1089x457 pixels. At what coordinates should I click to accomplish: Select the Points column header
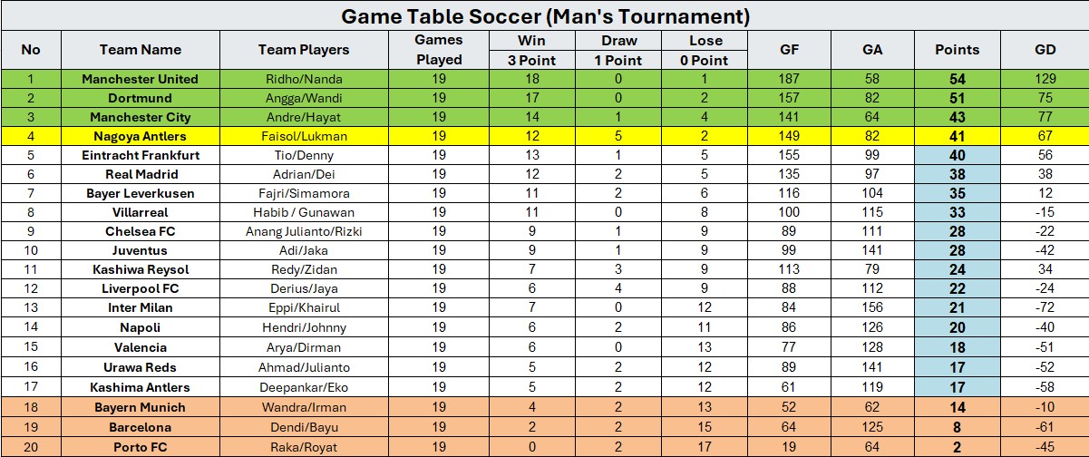pyautogui.click(x=958, y=50)
